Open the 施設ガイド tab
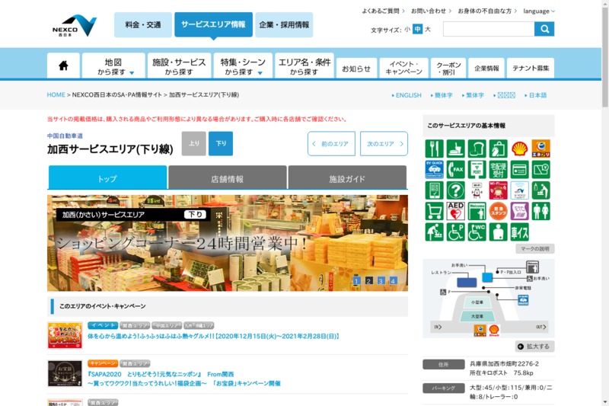The width and height of the screenshot is (609, 406). (347, 179)
